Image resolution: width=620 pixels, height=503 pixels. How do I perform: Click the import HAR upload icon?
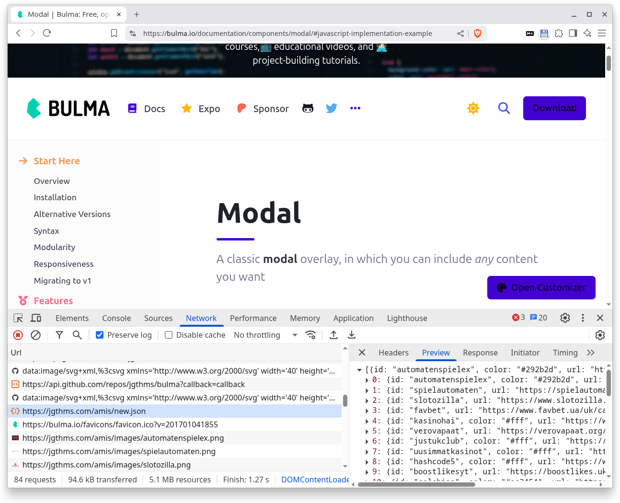point(334,335)
